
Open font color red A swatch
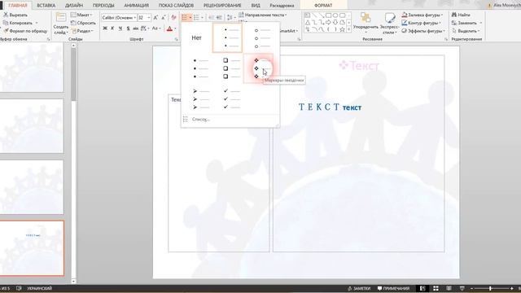pyautogui.click(x=169, y=28)
